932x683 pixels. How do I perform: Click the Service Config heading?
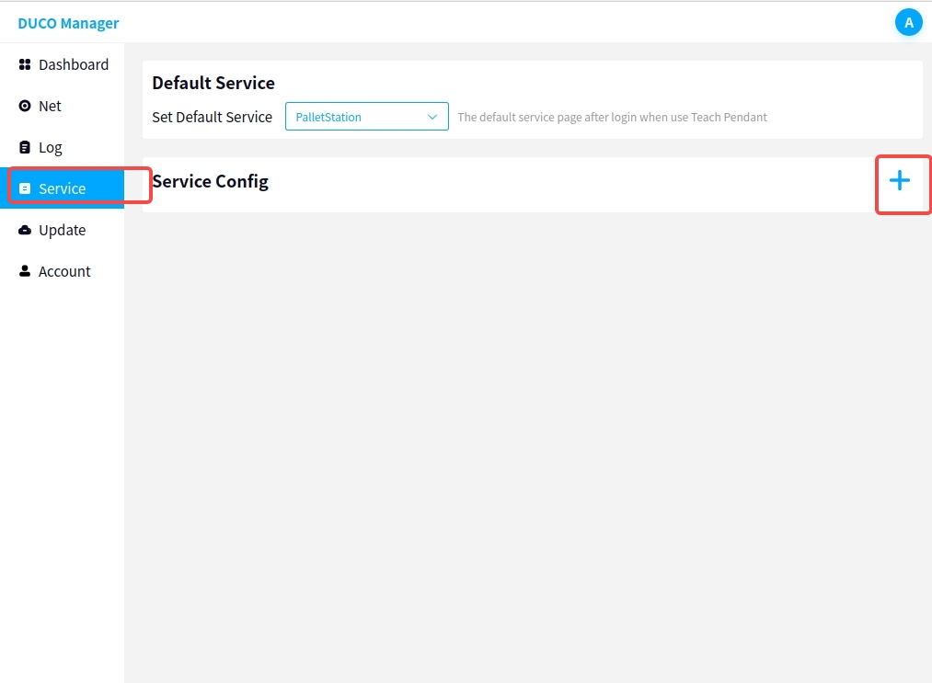[211, 181]
